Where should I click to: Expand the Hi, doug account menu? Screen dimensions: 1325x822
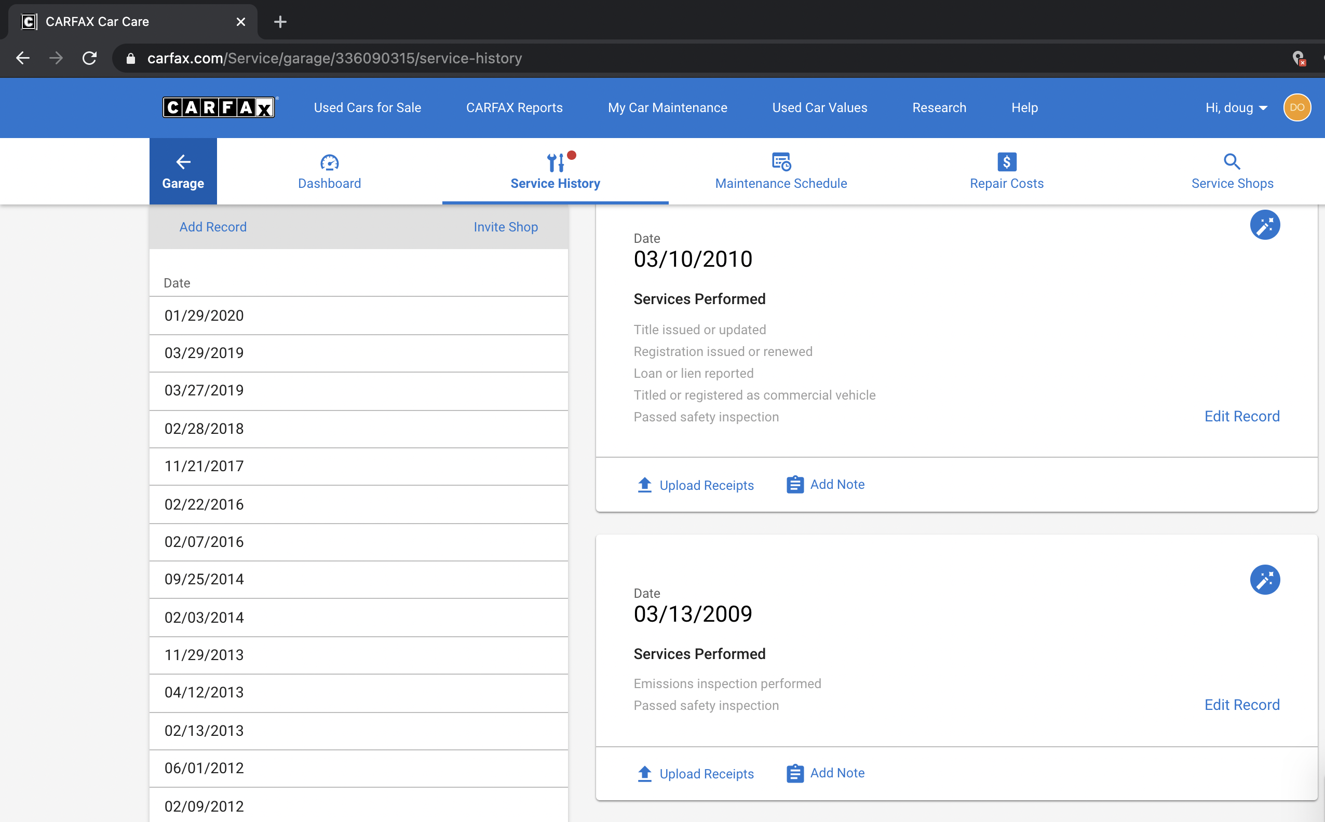[x=1236, y=107]
